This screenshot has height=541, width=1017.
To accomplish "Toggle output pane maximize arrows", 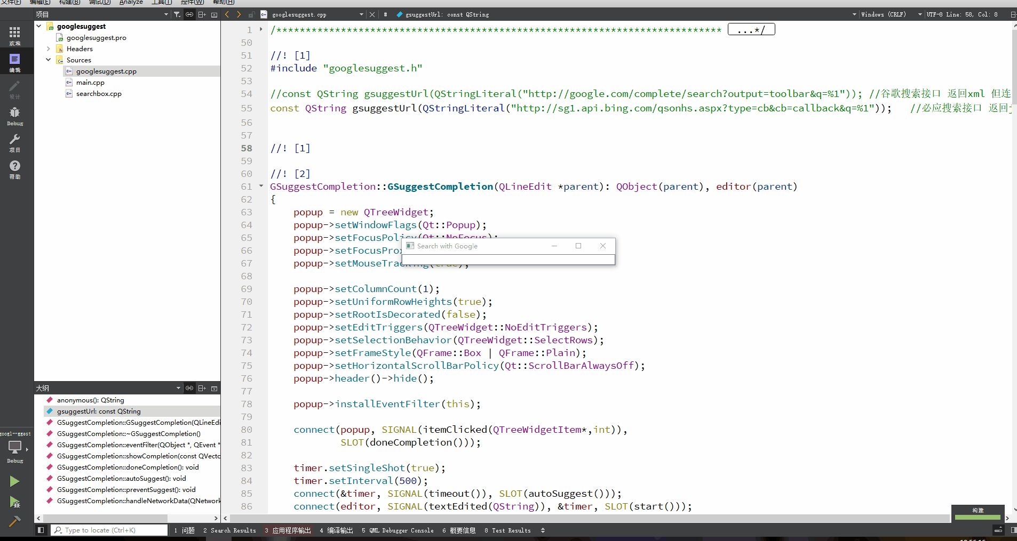I will pyautogui.click(x=543, y=530).
